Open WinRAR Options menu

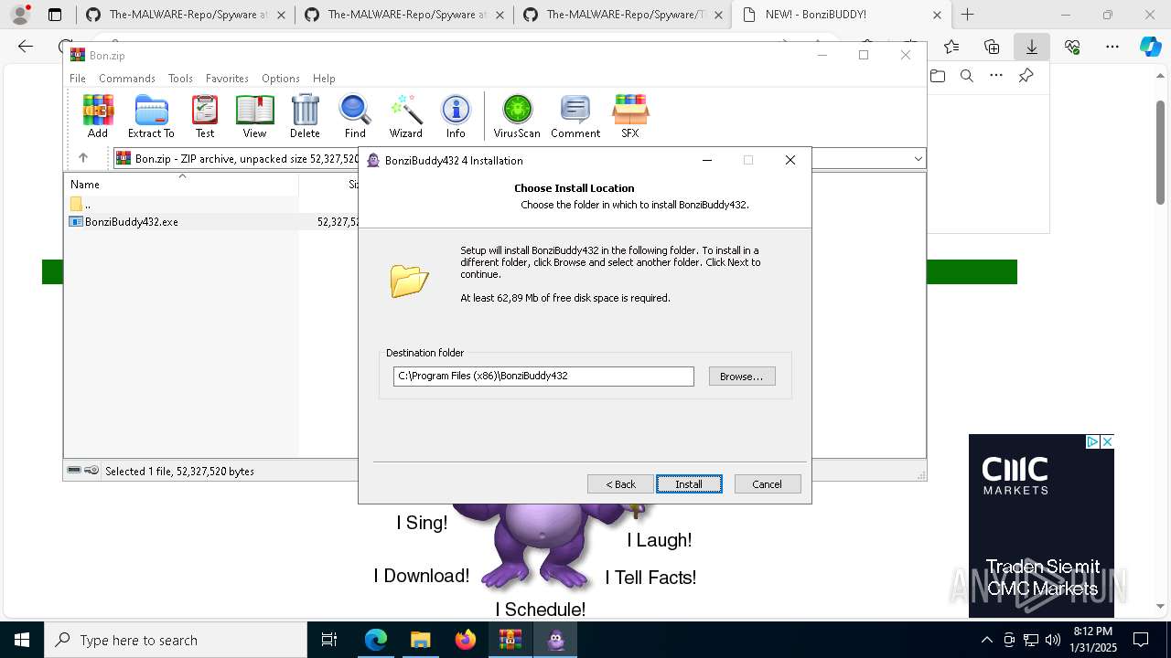tap(281, 79)
